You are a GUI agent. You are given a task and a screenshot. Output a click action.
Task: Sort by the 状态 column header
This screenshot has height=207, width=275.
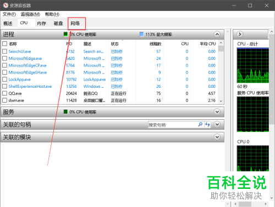pyautogui.click(x=115, y=44)
